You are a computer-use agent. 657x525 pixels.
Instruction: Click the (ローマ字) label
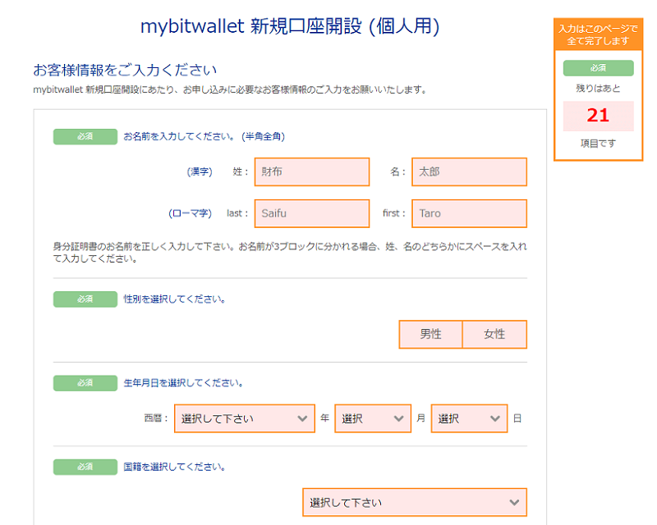point(190,213)
